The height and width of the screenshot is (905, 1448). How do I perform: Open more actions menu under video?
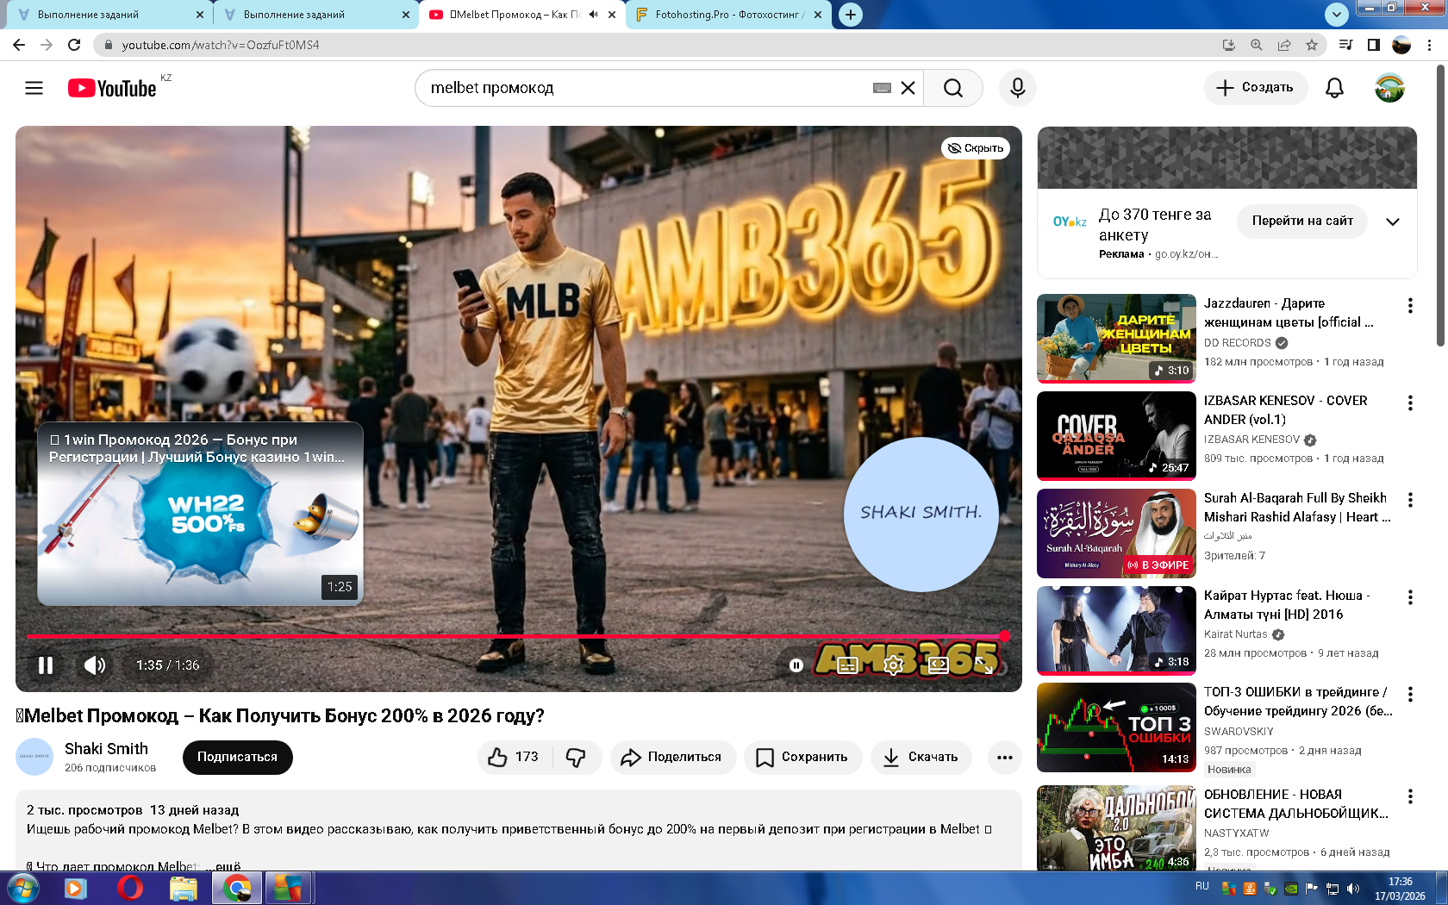point(1004,758)
